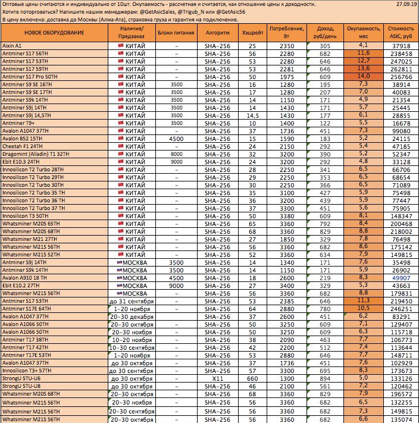Click the date 27.09.19 cell
Image resolution: width=419 pixels, height=423 pixels.
[x=407, y=4]
